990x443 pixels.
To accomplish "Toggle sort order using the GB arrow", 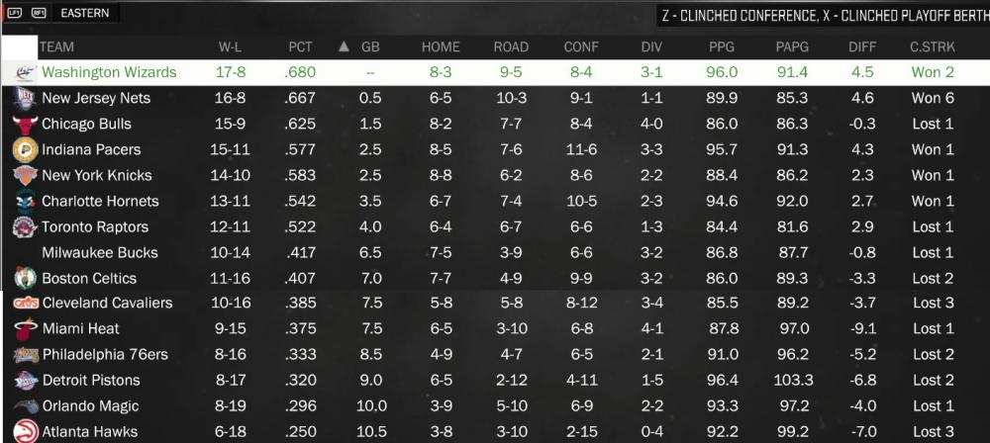I will click(344, 46).
